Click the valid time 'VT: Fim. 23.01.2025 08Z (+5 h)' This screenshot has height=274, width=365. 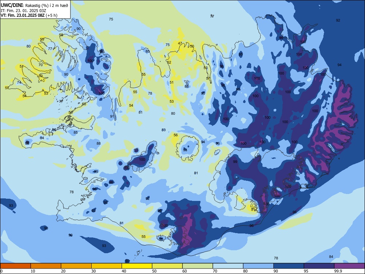(29, 15)
